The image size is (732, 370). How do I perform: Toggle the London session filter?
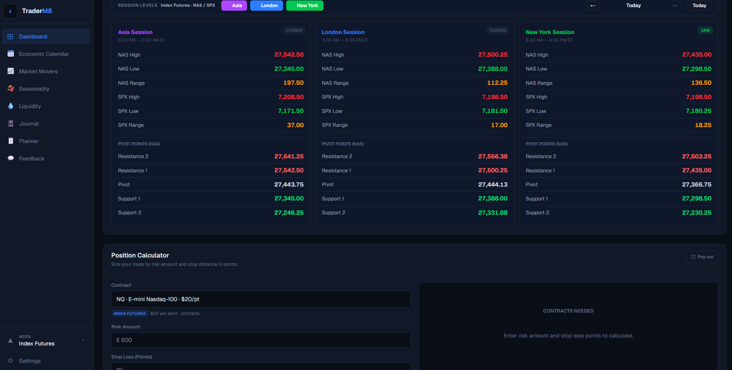[x=266, y=6]
